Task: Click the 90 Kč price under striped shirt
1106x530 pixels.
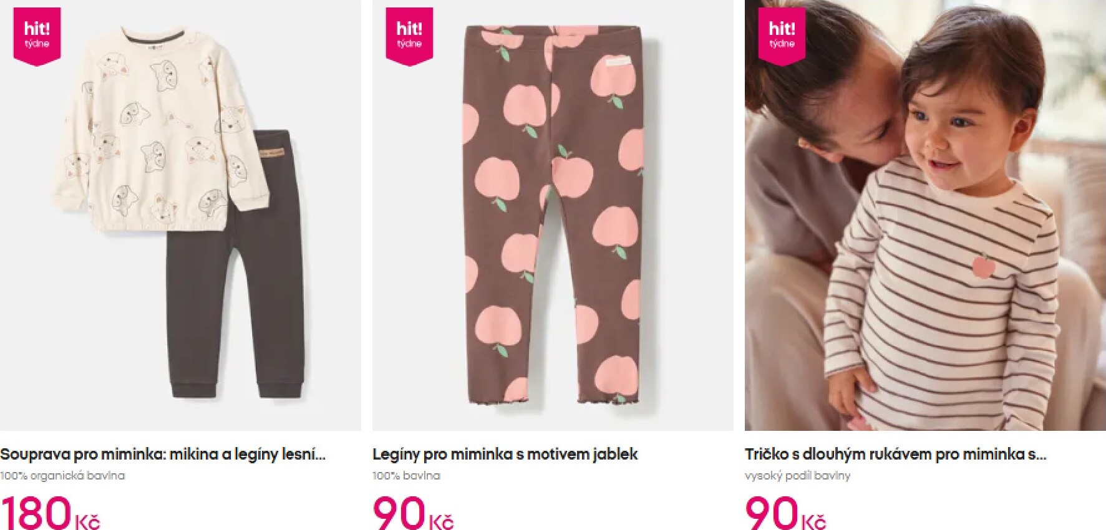Action: [x=785, y=512]
